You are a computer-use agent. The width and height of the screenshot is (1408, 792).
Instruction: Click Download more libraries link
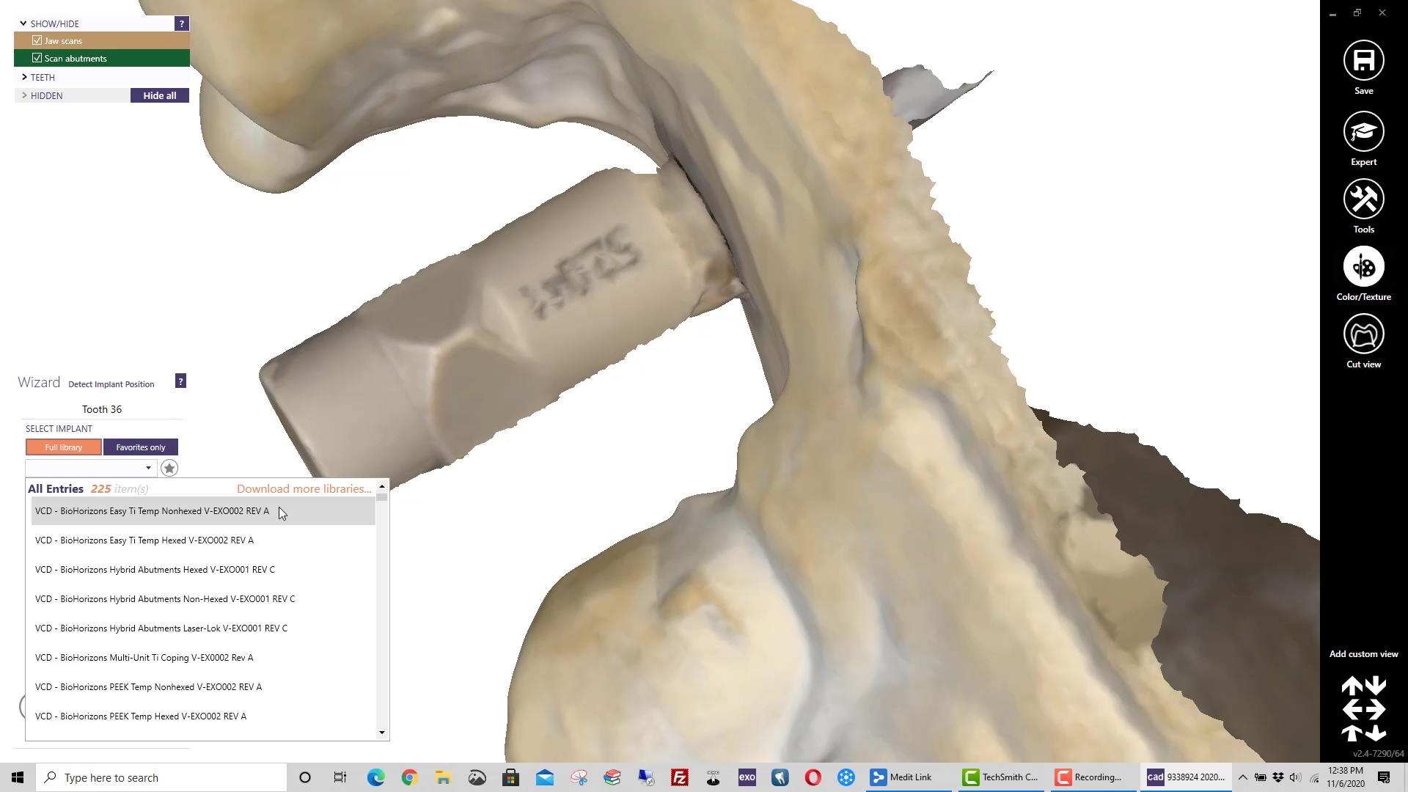pos(304,489)
